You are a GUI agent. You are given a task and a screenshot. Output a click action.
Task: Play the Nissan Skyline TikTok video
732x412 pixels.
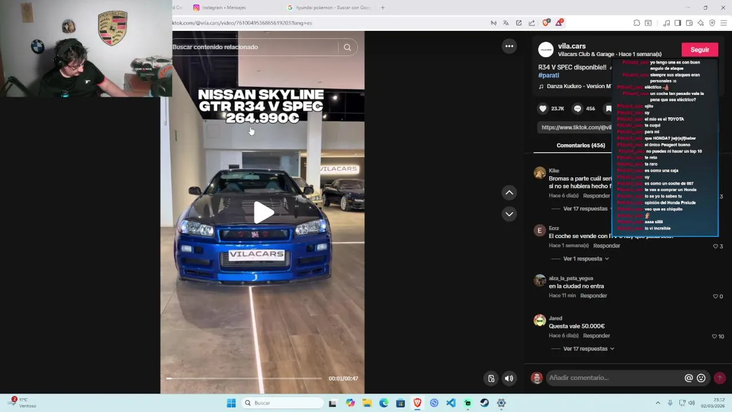coord(264,212)
